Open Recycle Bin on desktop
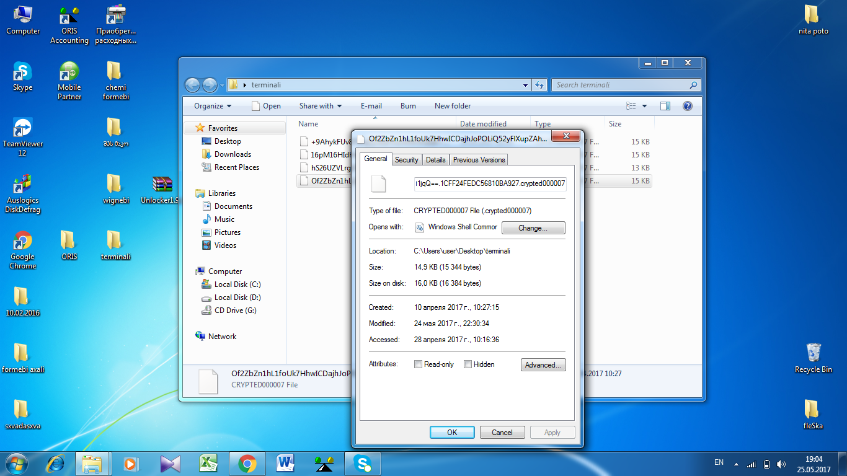This screenshot has width=847, height=476. pos(813,353)
